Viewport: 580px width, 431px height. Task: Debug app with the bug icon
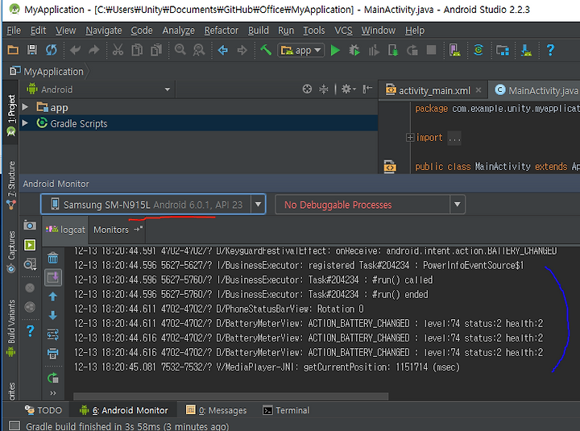click(354, 50)
